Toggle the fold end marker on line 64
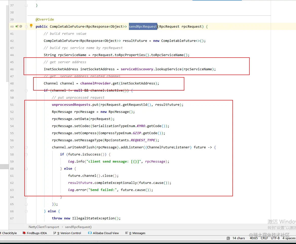This screenshot has width=296, height=244. [26, 197]
